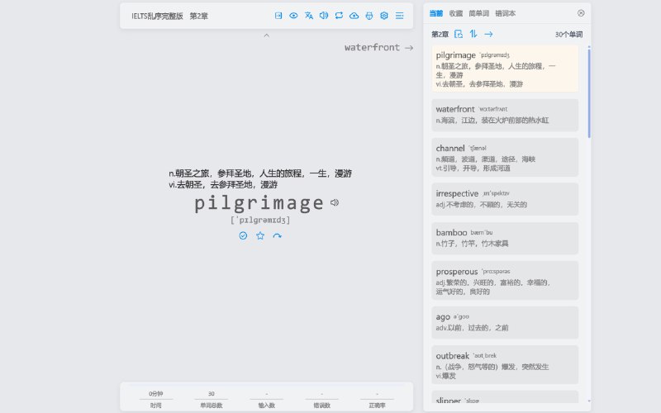This screenshot has height=413, width=661.
Task: Click the 第2章 label in side panel
Action: pyautogui.click(x=440, y=35)
